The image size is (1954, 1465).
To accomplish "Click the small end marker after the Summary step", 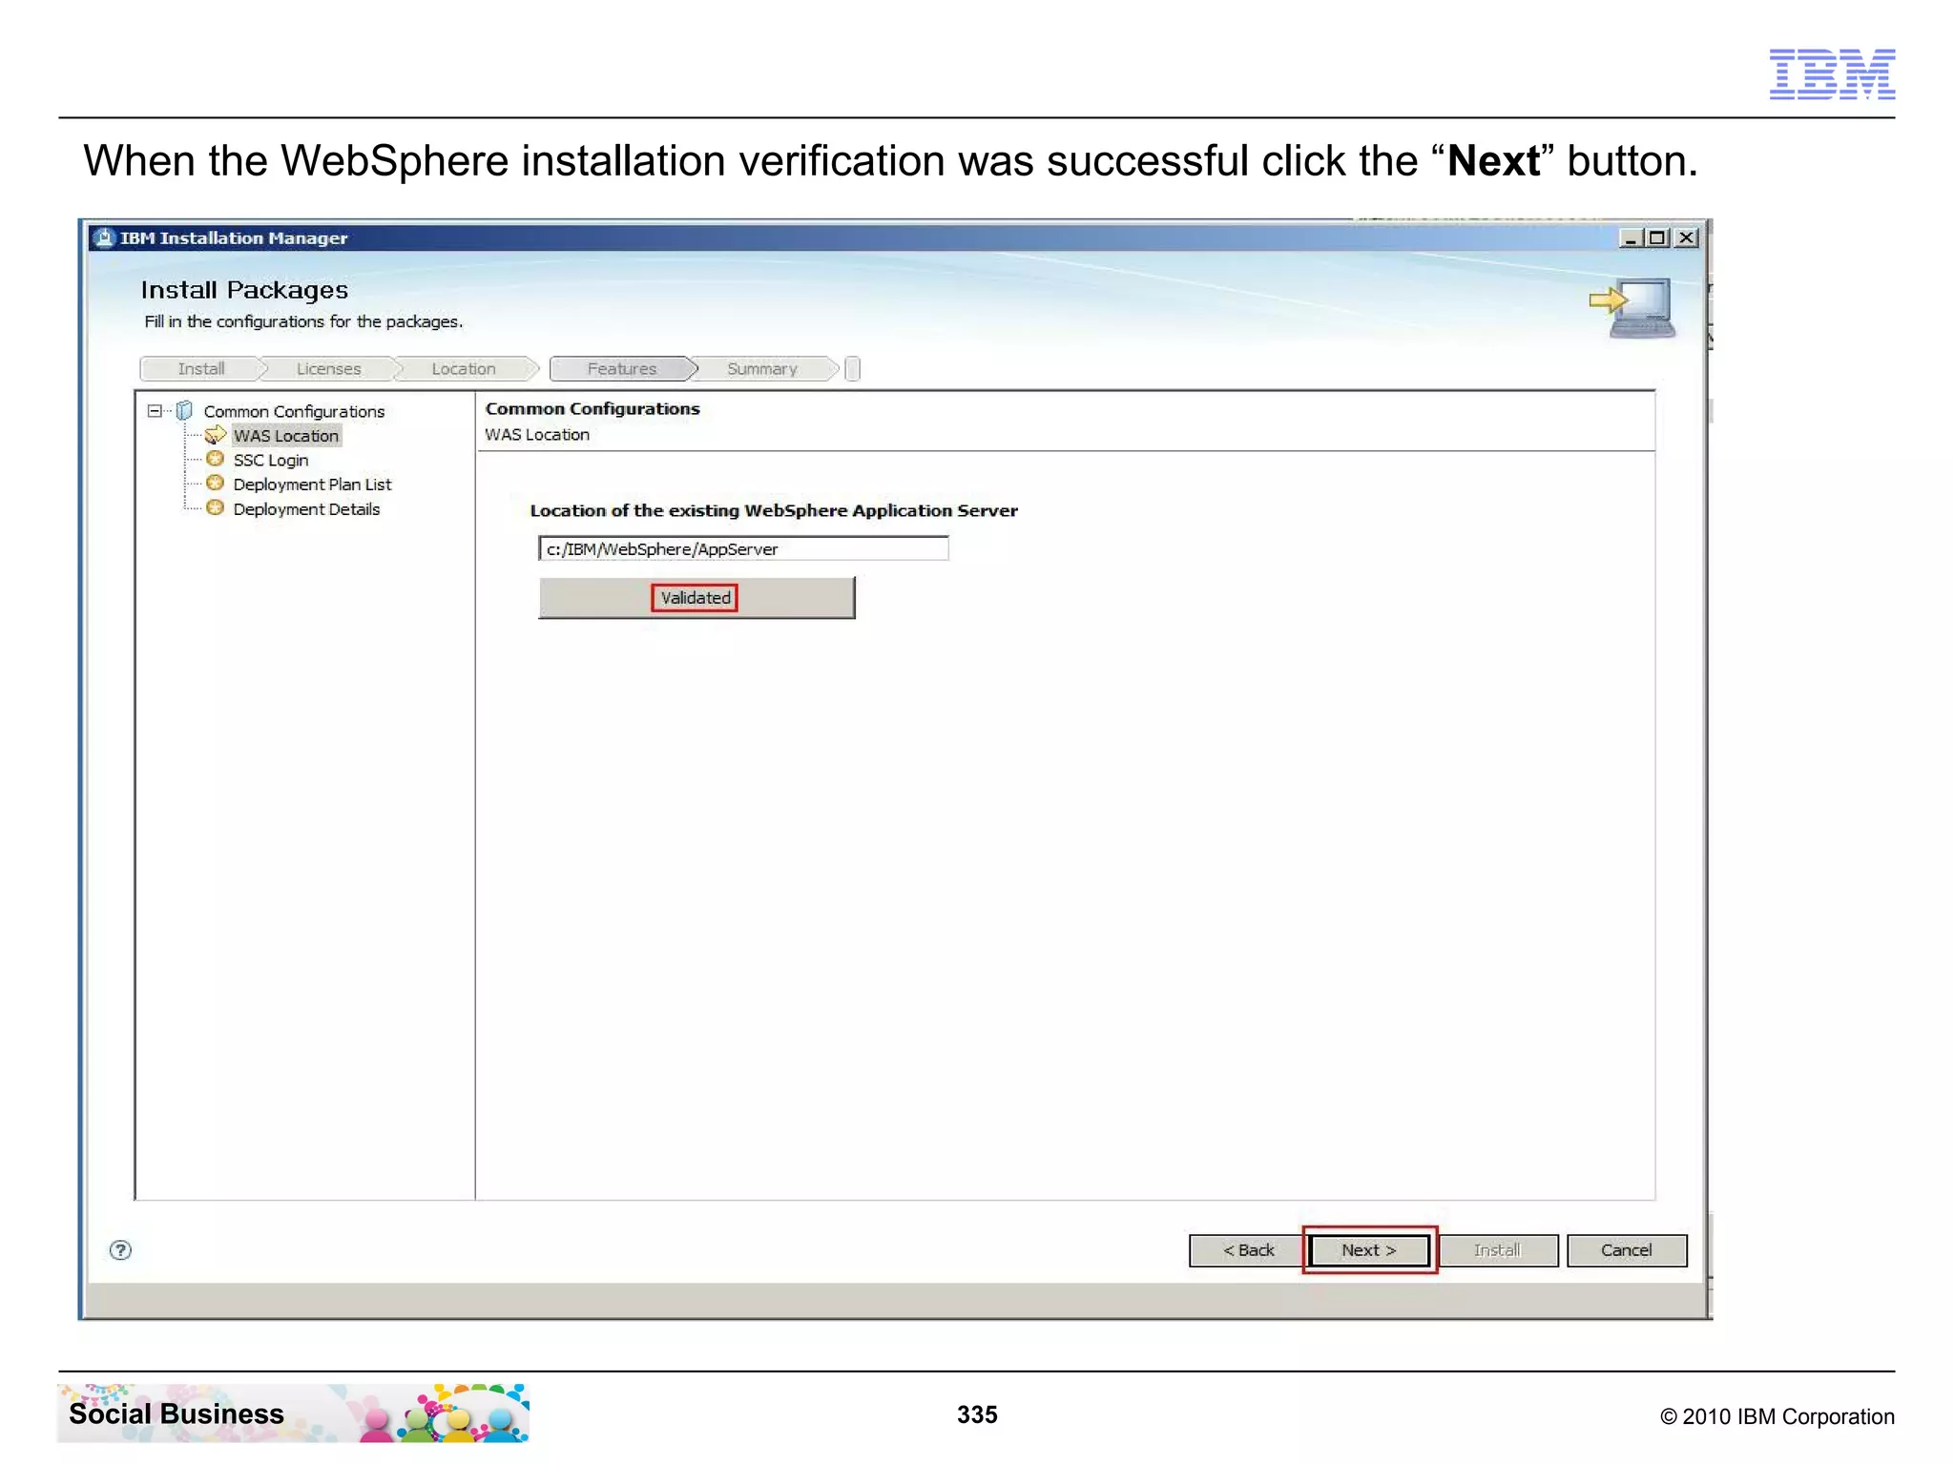I will pos(853,369).
